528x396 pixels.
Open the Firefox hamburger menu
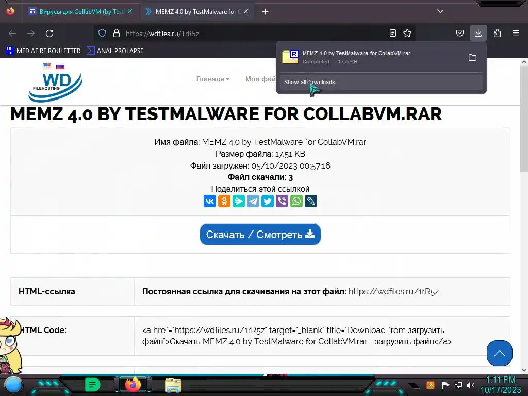(x=516, y=33)
